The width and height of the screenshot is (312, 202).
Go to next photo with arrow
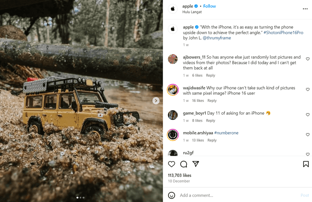tap(156, 101)
